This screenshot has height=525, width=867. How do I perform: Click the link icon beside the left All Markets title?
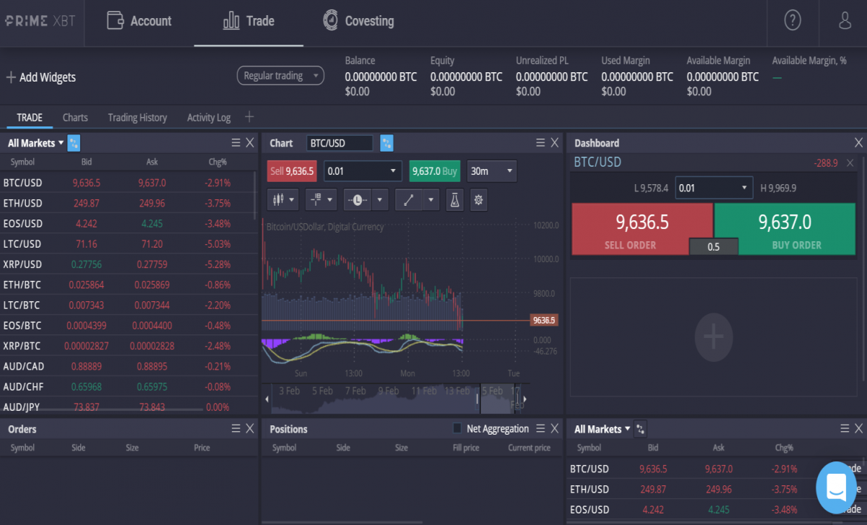74,143
